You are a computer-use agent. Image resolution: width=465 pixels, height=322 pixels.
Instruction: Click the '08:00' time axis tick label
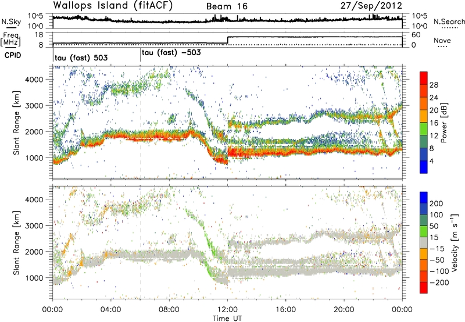[x=169, y=310]
